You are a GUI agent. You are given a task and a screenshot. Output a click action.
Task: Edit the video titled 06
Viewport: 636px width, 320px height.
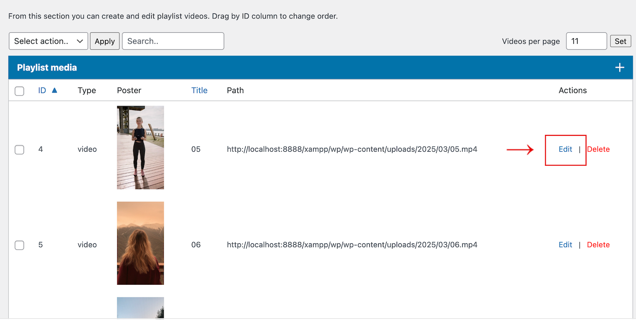[565, 245]
